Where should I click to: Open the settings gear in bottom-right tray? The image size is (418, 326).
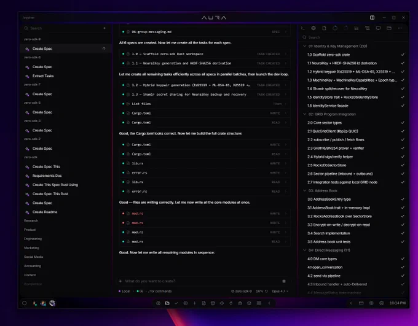pos(371,303)
